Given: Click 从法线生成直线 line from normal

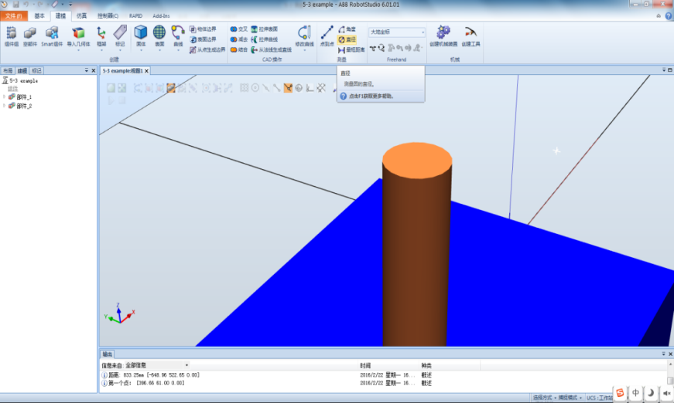Looking at the screenshot, I should [272, 49].
